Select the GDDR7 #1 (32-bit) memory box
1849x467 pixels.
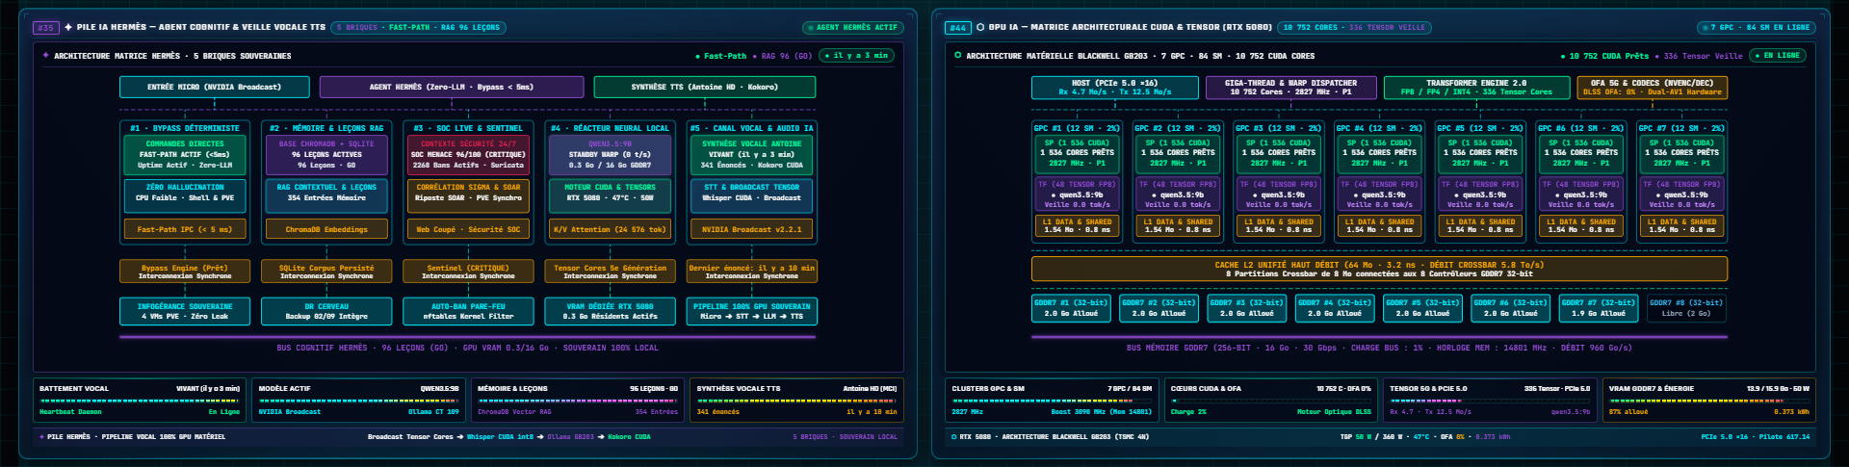tap(1071, 308)
